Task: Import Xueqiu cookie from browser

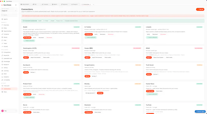Action: pos(97,58)
